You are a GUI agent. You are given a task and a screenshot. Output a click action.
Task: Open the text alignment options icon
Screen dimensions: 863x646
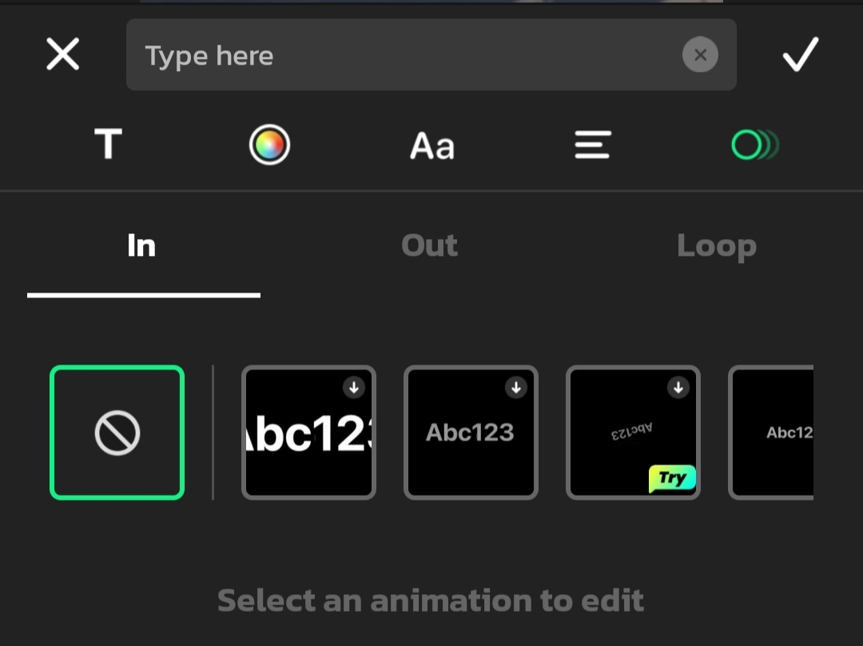coord(593,145)
